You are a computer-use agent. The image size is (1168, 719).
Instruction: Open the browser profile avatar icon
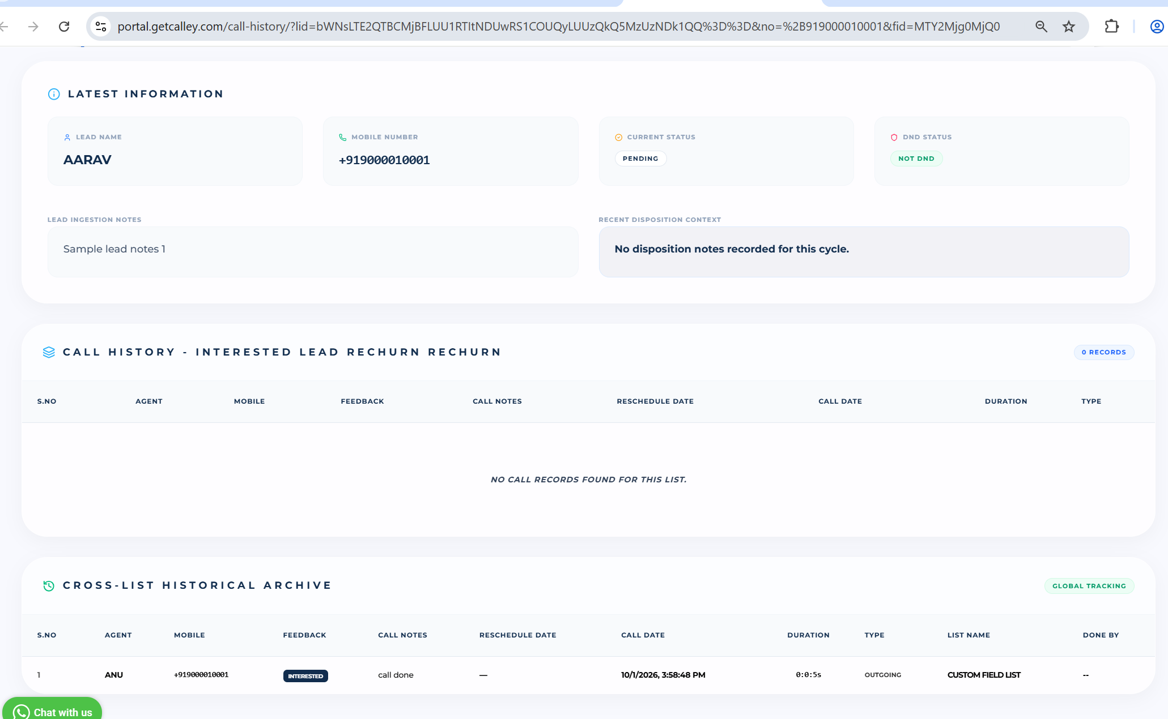coord(1157,27)
